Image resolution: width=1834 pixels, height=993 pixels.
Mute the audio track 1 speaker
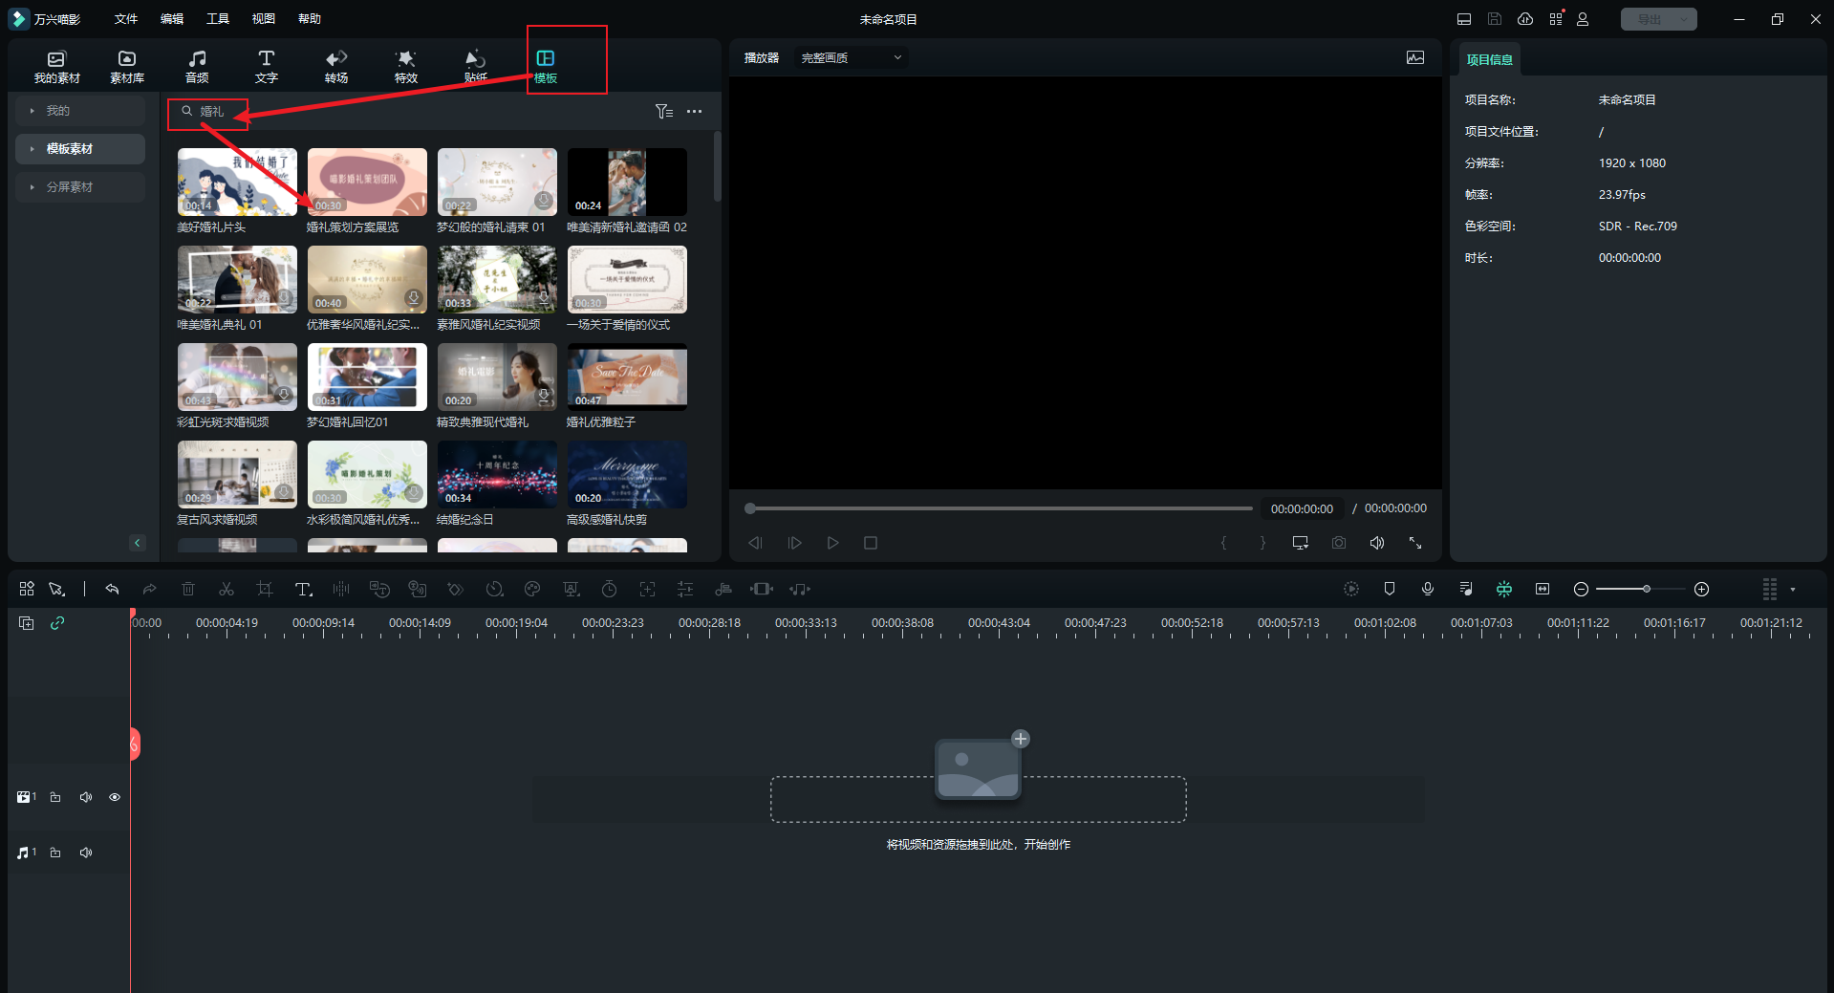86,853
